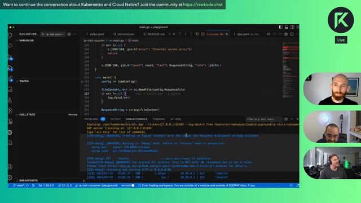Open the Extensions view icon
The image size is (361, 203).
(x=10, y=78)
